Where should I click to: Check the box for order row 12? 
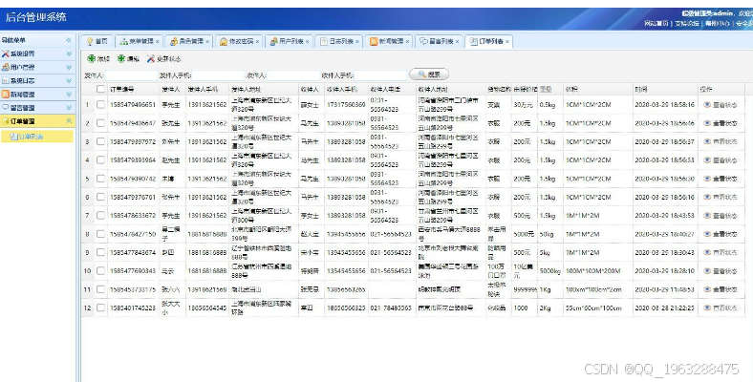pyautogui.click(x=100, y=308)
